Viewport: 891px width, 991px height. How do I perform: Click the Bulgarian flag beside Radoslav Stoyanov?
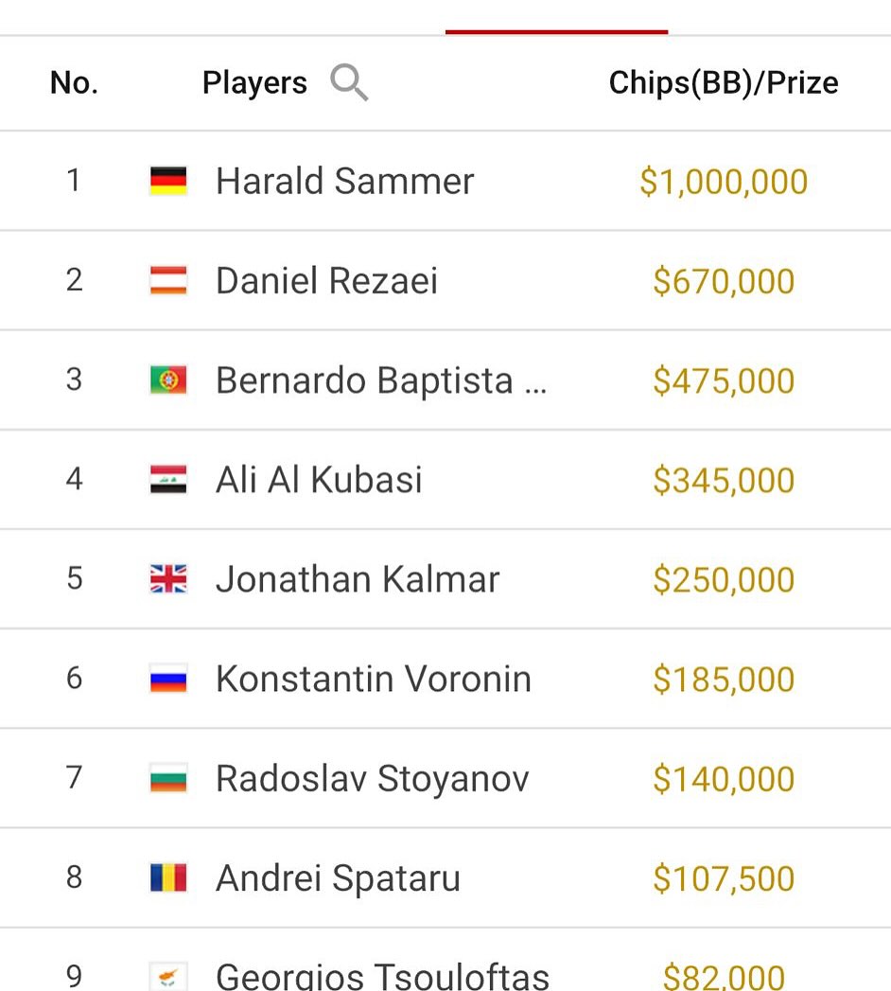[168, 779]
